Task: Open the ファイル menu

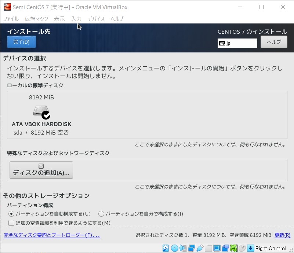Action: [11, 19]
